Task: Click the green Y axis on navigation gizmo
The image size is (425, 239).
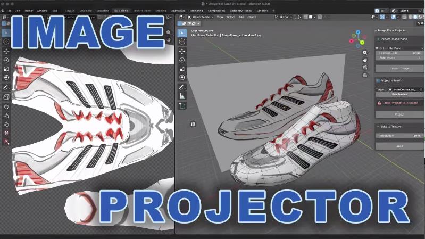Action: coord(362,43)
